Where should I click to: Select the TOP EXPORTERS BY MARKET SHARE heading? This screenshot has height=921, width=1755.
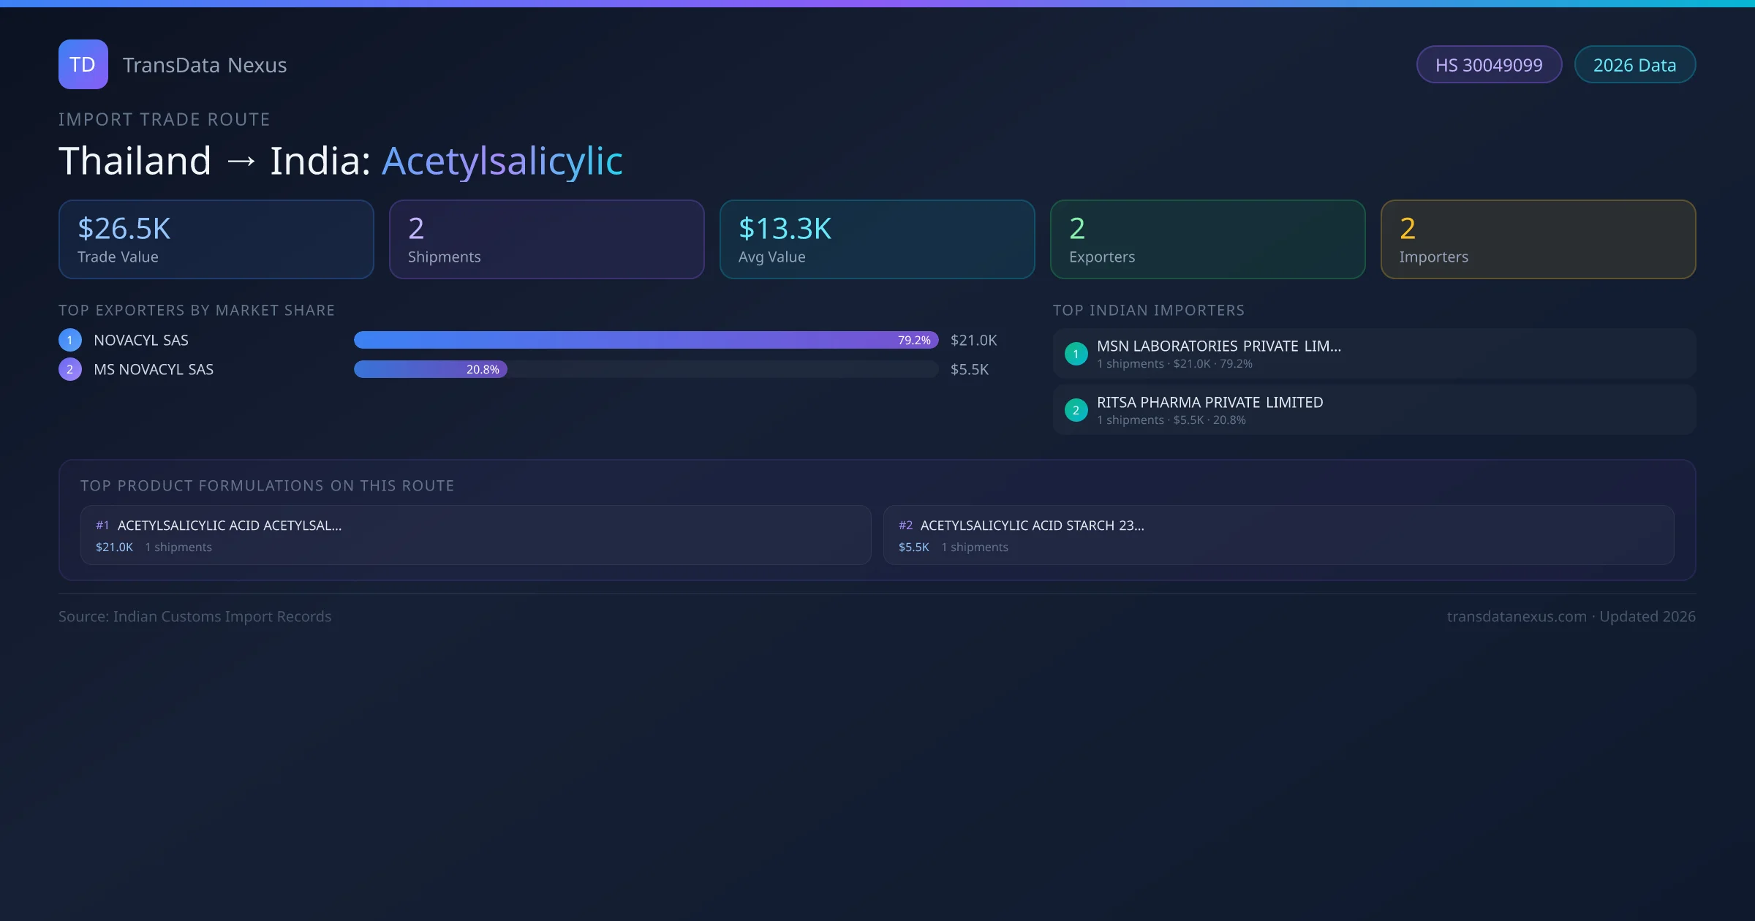coord(197,310)
